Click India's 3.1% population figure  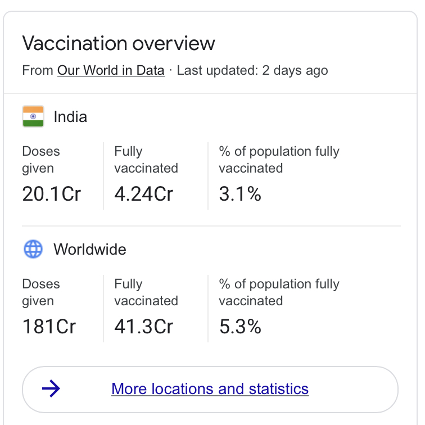[240, 194]
